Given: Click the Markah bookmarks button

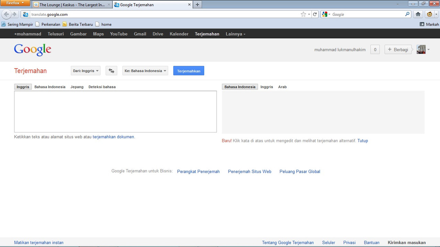Looking at the screenshot, I should [x=429, y=24].
